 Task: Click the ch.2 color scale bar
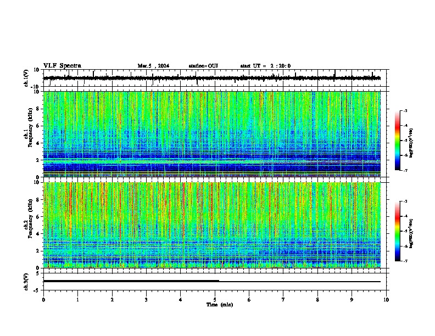point(398,231)
